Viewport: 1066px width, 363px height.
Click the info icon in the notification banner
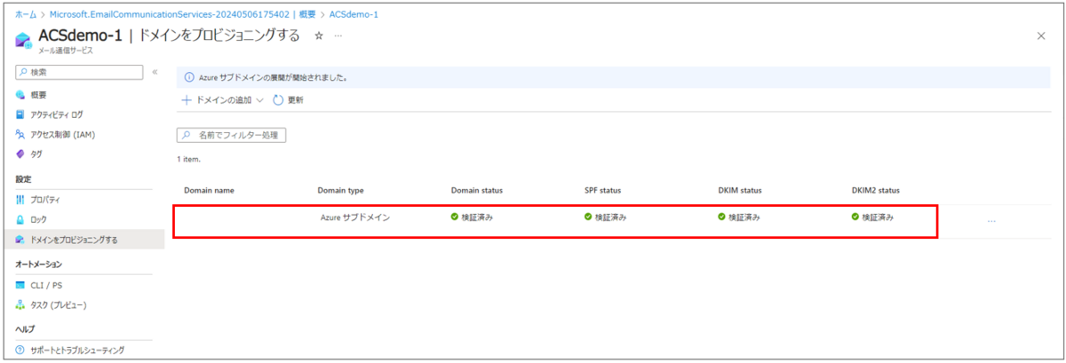coord(188,77)
